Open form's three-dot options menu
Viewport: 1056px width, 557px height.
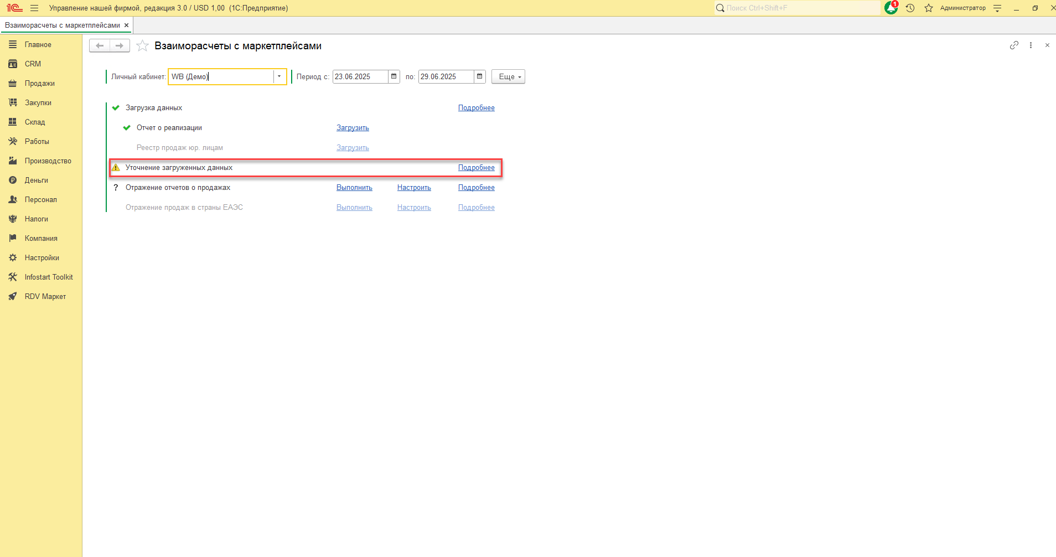tap(1031, 45)
